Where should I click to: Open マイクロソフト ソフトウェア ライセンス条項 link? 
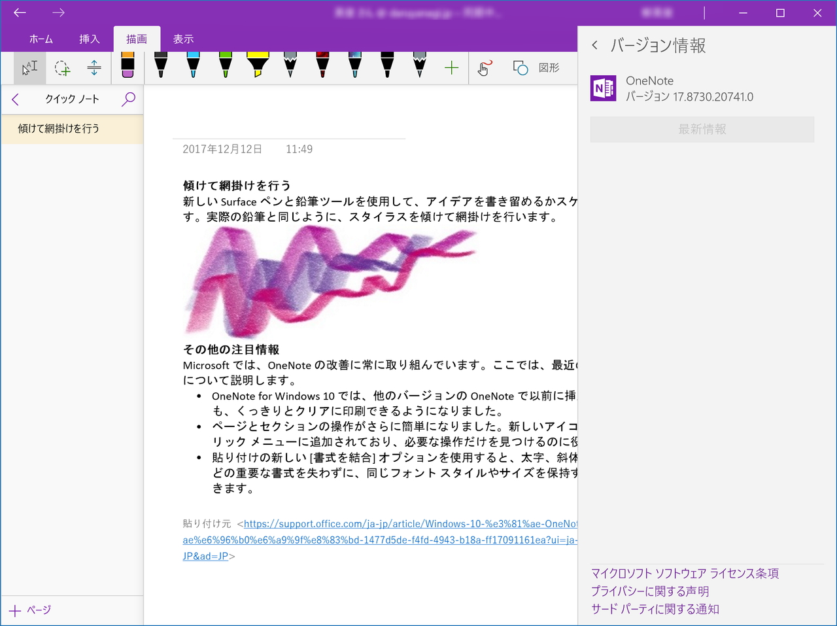click(x=684, y=573)
